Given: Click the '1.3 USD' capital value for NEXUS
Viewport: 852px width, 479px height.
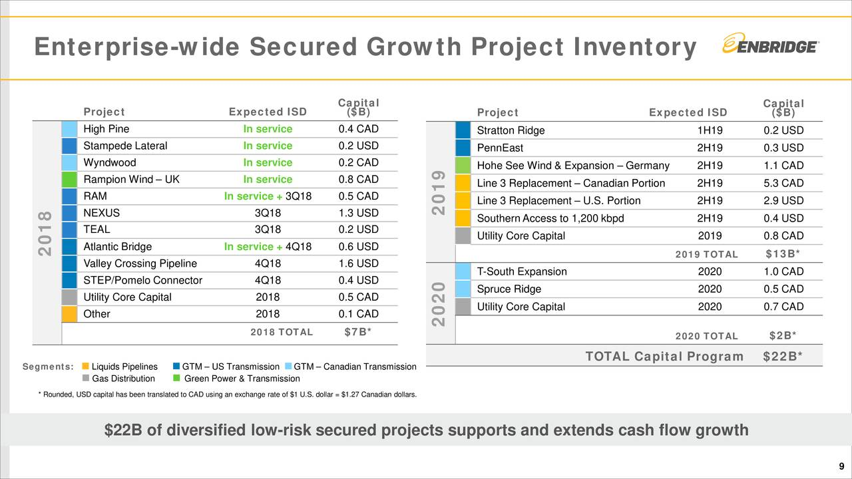Looking at the screenshot, I should pos(359,213).
